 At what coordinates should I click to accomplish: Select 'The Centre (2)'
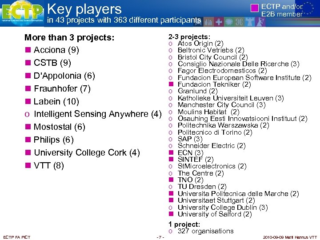[x=200, y=173]
